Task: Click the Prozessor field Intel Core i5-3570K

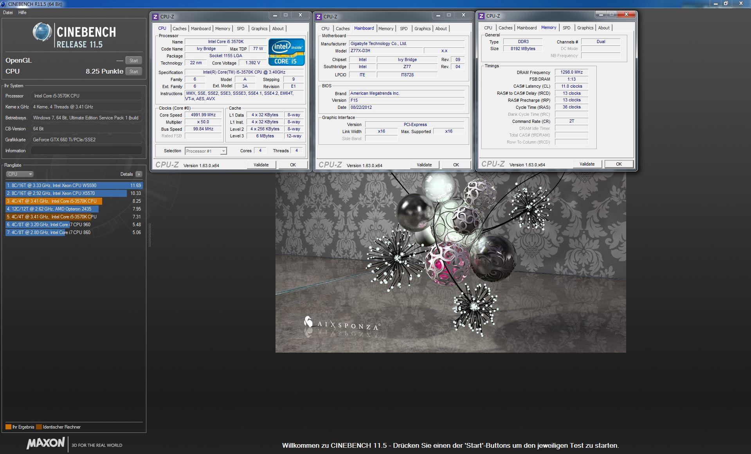Action: (x=86, y=96)
